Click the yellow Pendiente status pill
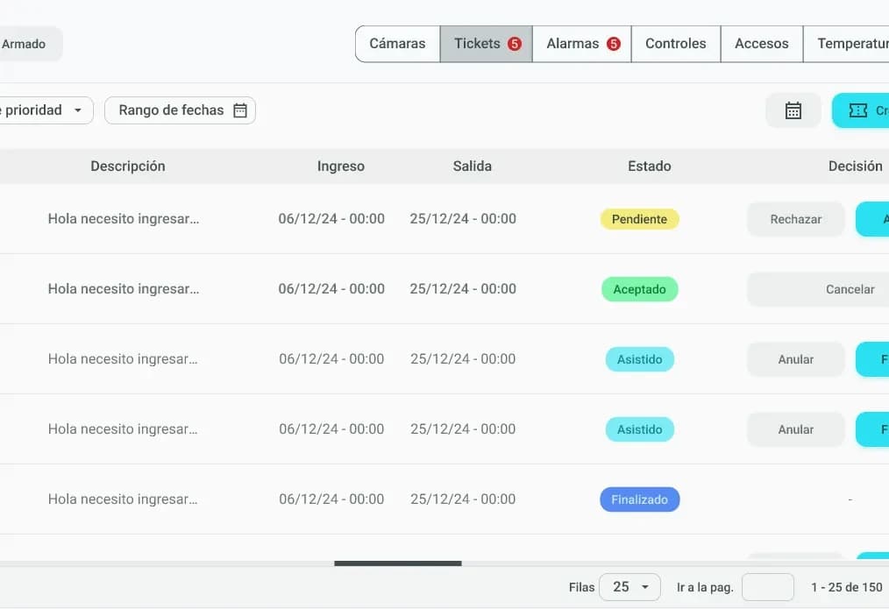This screenshot has height=609, width=889. pyautogui.click(x=639, y=219)
